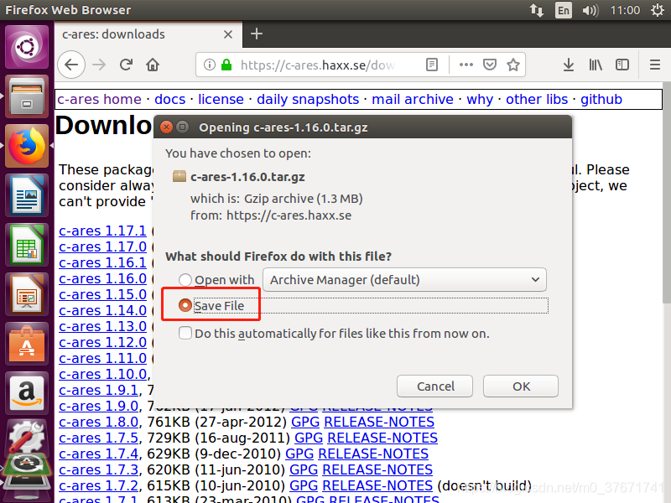Image resolution: width=671 pixels, height=503 pixels.
Task: Download c-ares 1.8.0 link
Action: click(99, 422)
